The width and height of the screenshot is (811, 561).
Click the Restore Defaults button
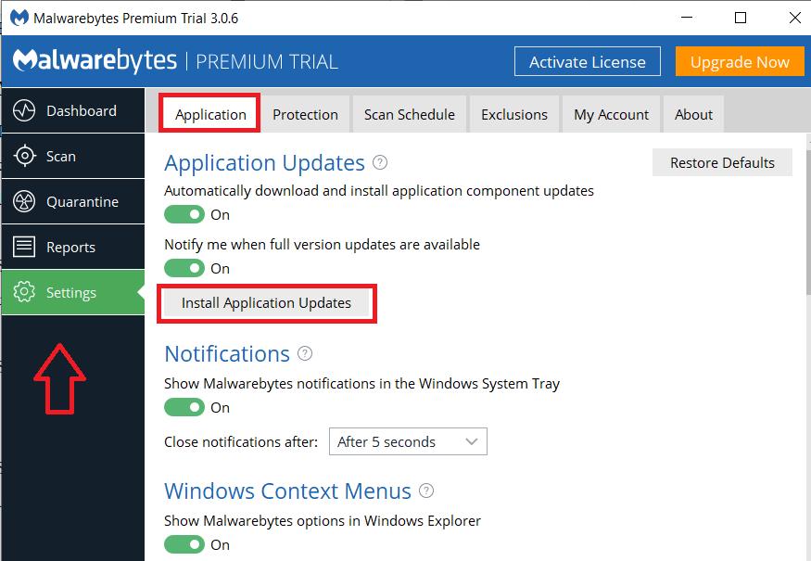[722, 162]
